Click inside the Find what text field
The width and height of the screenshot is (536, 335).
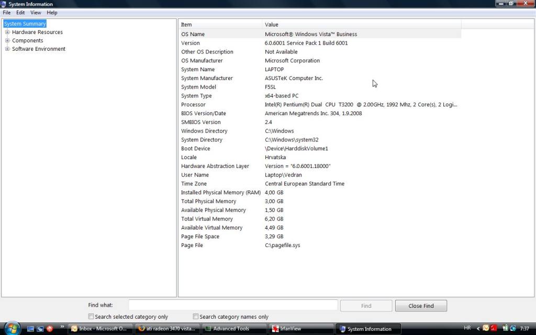233,305
